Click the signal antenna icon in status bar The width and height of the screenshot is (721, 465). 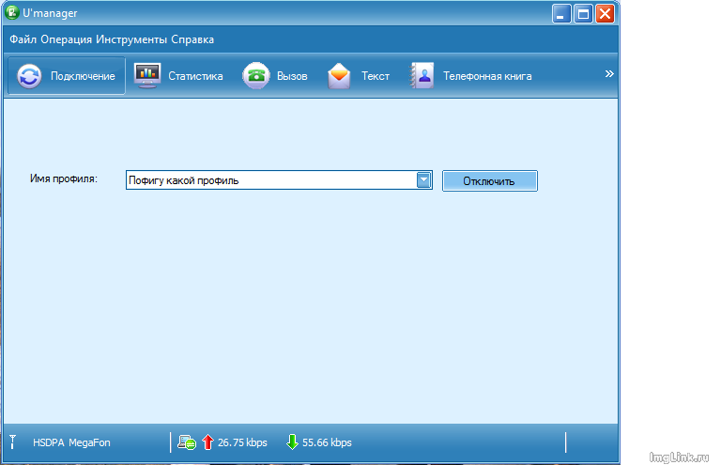(x=13, y=442)
